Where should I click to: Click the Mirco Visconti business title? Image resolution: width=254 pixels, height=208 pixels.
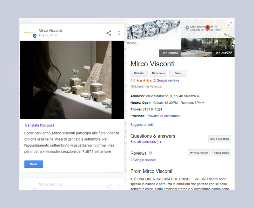point(152,64)
